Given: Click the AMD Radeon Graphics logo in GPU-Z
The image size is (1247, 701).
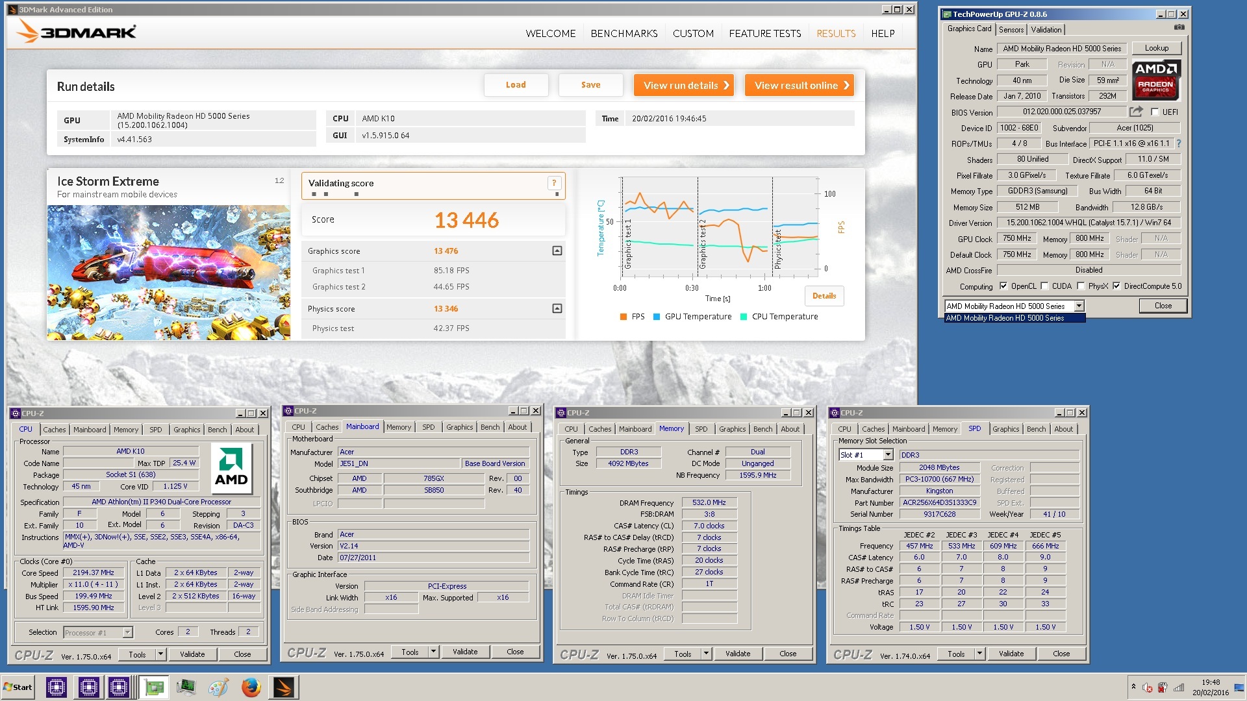Looking at the screenshot, I should pyautogui.click(x=1155, y=80).
